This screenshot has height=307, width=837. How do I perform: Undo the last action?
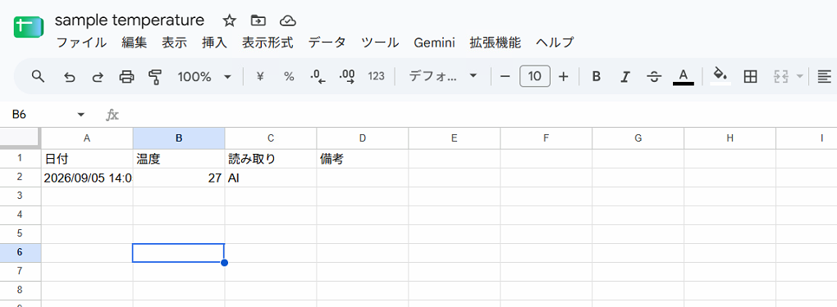(x=69, y=77)
